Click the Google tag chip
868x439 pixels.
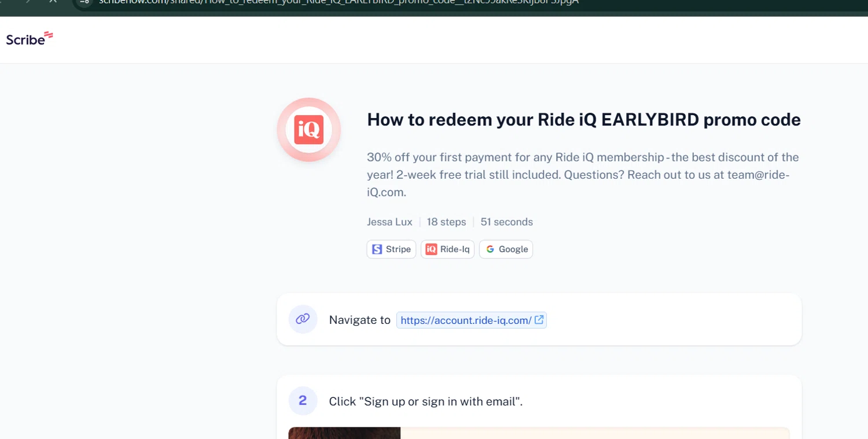506,249
